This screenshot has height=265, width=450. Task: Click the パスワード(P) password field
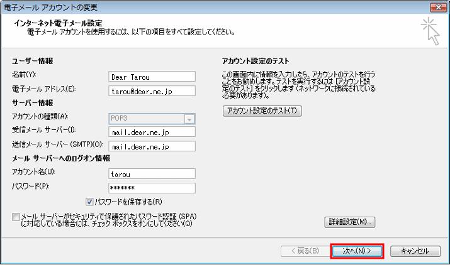[x=152, y=188]
